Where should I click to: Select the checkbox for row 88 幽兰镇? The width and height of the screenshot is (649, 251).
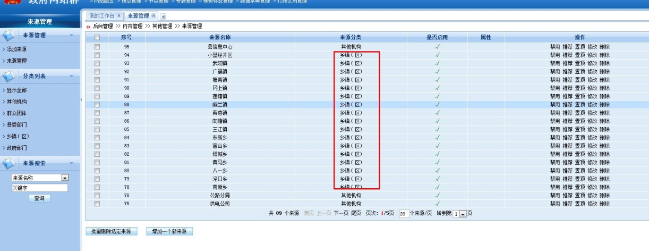[x=97, y=105]
